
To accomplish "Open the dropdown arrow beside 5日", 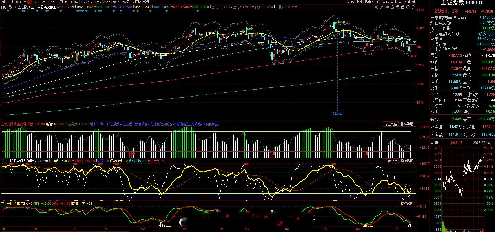I will (25, 2).
